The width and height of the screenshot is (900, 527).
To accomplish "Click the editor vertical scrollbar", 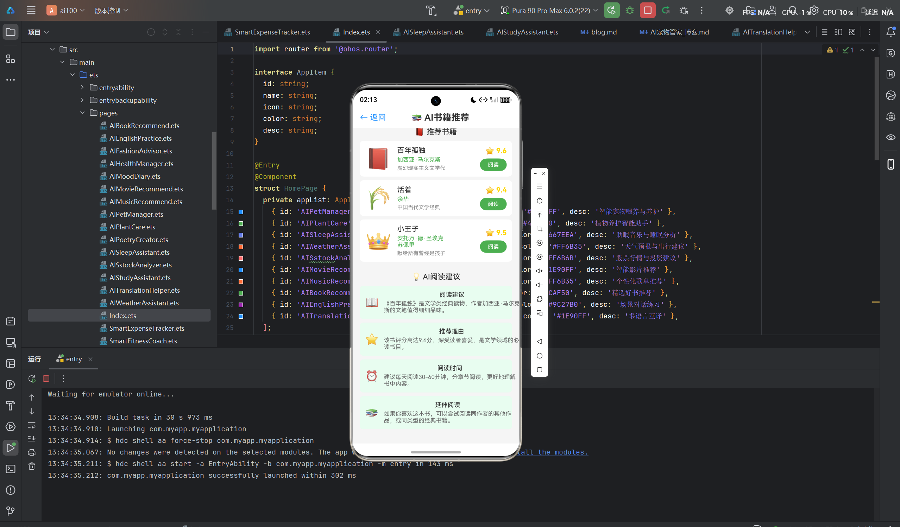I will [x=877, y=109].
